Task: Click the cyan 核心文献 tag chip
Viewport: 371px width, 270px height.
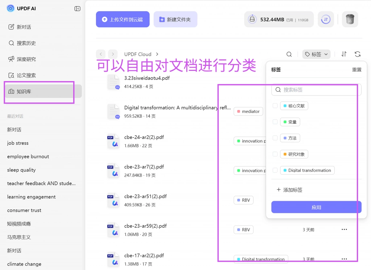Action: (294, 106)
